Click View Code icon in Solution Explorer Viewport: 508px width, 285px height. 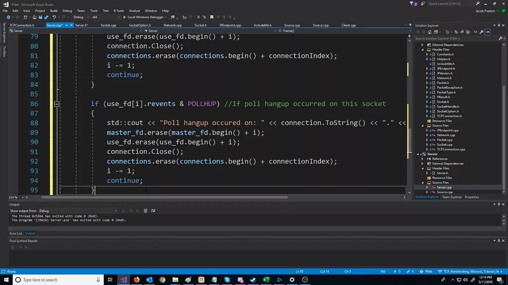point(475,32)
